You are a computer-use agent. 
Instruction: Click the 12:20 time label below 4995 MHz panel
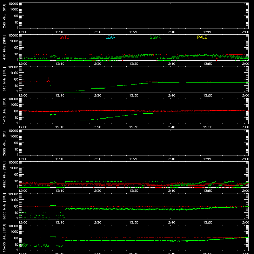pyautogui.click(x=97, y=191)
